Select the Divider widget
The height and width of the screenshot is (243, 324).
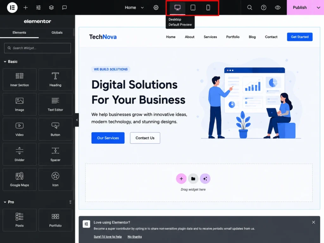tap(19, 154)
